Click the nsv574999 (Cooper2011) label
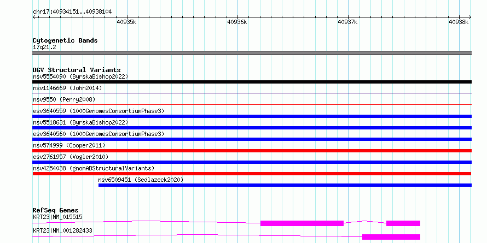 point(69,145)
